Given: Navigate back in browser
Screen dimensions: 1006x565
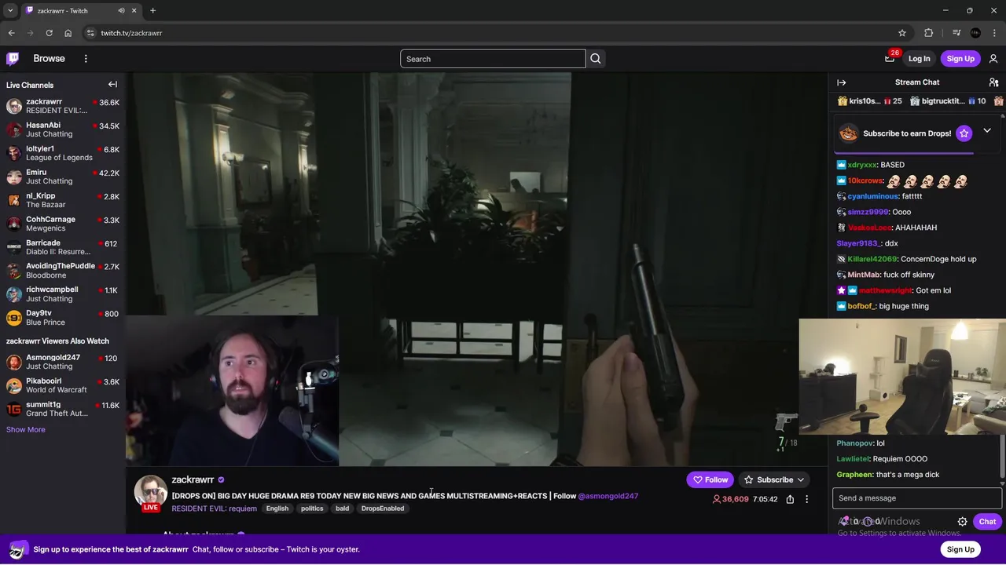Looking at the screenshot, I should click(11, 33).
